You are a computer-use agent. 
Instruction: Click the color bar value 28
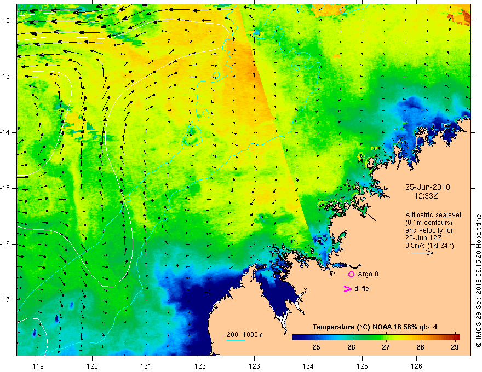point(420,347)
